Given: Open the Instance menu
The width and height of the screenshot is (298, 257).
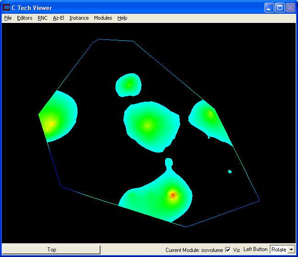Looking at the screenshot, I should click(x=79, y=18).
